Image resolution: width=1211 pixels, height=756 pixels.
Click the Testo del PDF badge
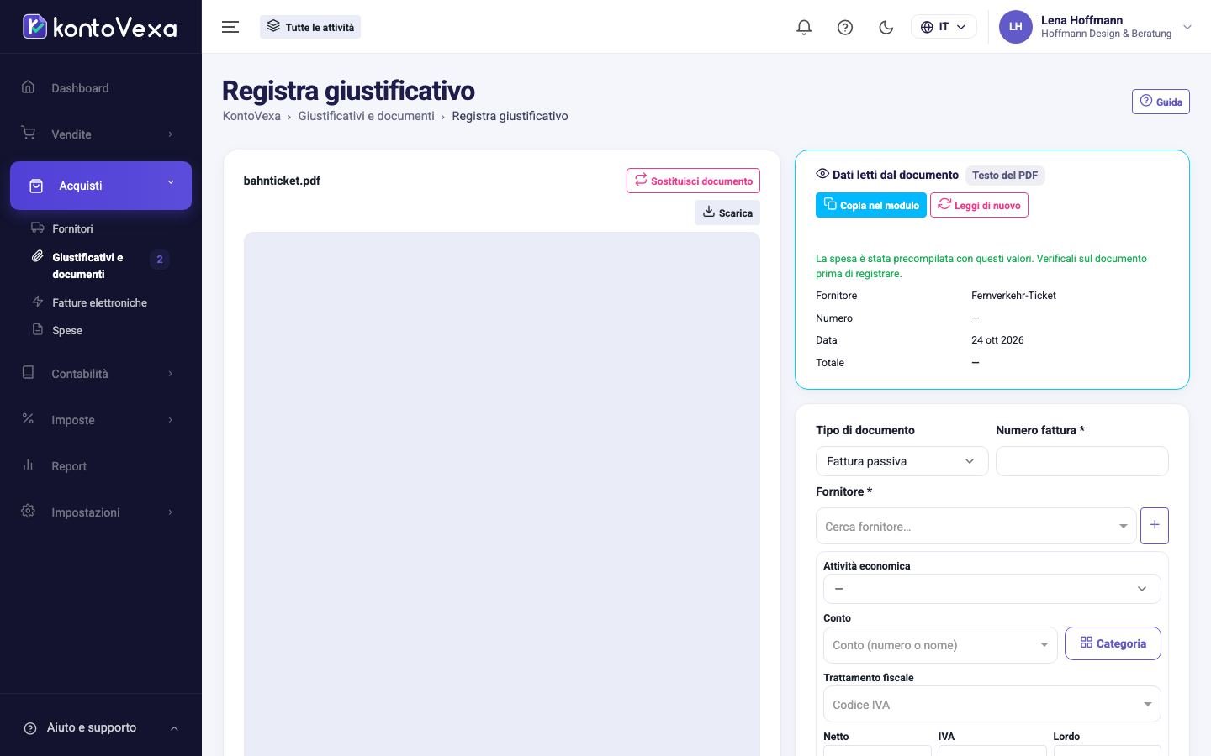[x=1005, y=175]
